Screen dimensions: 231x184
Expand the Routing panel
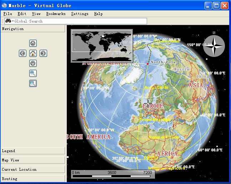pyautogui.click(x=33, y=179)
